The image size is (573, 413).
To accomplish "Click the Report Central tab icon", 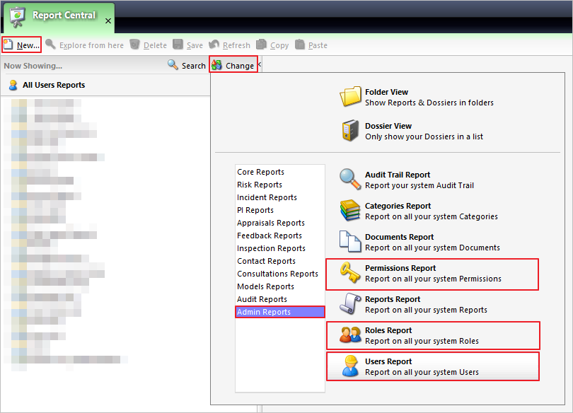I will pyautogui.click(x=17, y=17).
